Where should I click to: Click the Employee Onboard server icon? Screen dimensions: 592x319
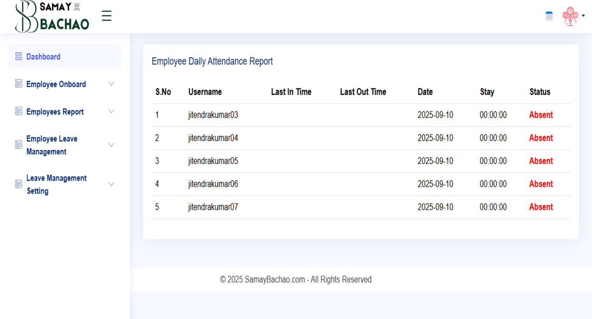click(x=18, y=84)
